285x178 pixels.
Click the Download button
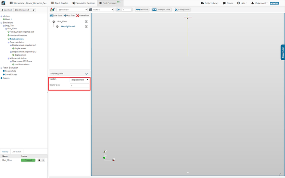pos(7,10)
